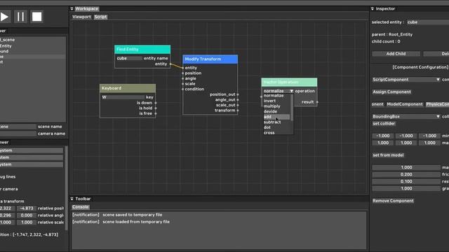The height and width of the screenshot is (252, 449).
Task: Click the is free output pin
Action: point(156,113)
